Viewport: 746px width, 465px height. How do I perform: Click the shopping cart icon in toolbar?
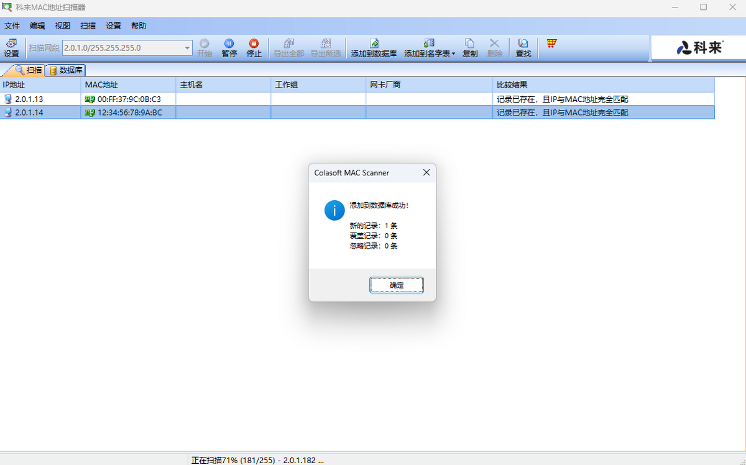(x=551, y=43)
